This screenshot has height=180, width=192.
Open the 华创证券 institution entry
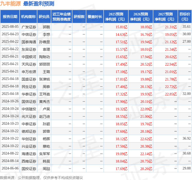tap(28, 139)
